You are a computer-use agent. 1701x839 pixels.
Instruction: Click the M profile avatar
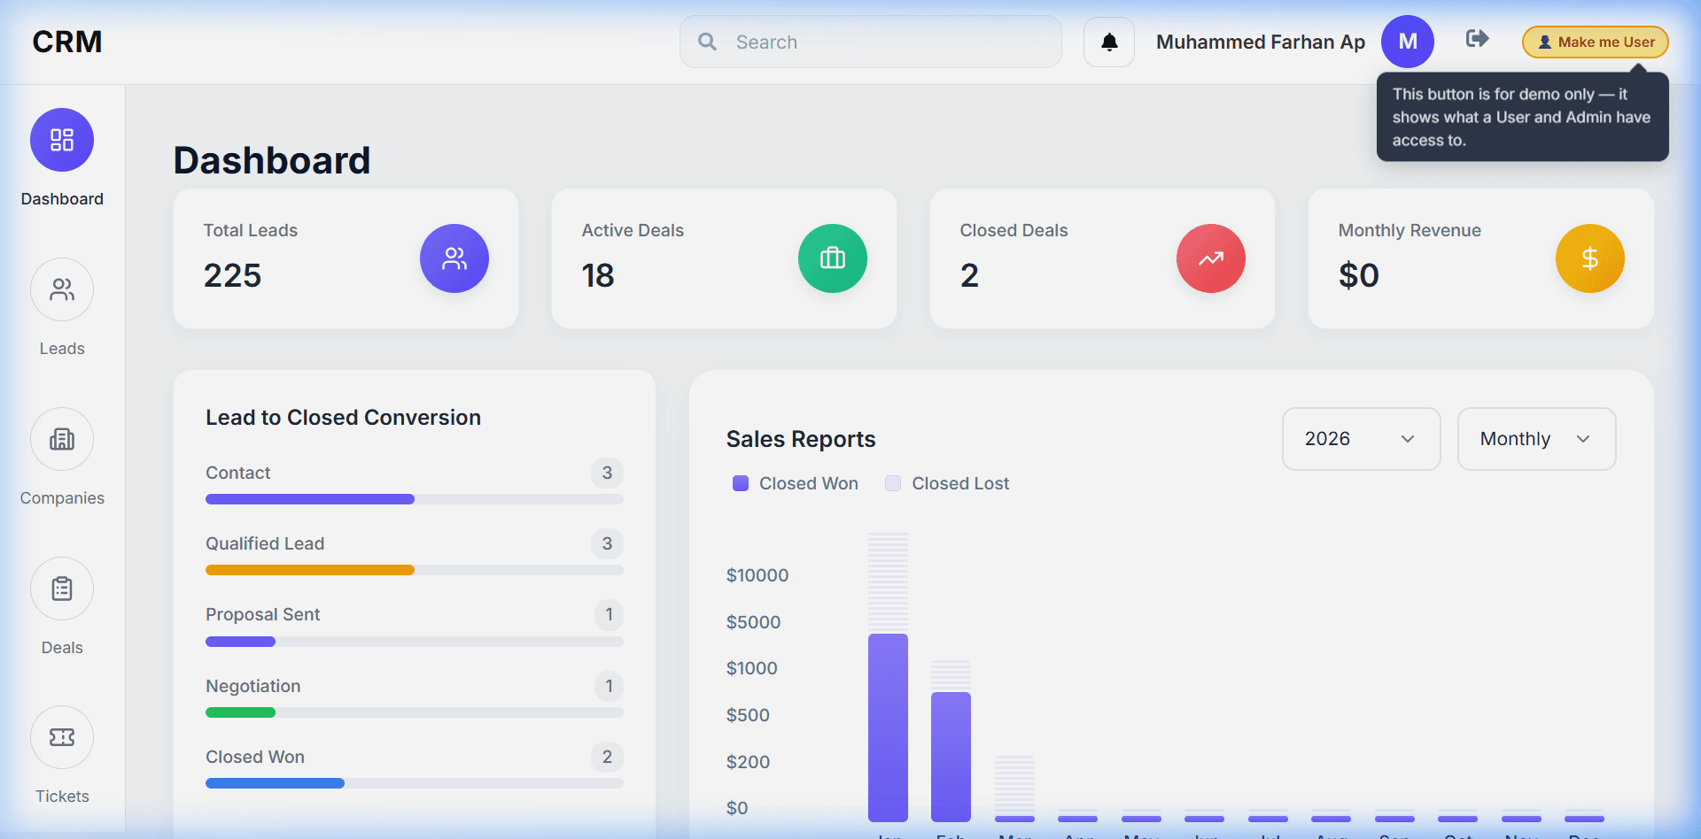(x=1408, y=42)
